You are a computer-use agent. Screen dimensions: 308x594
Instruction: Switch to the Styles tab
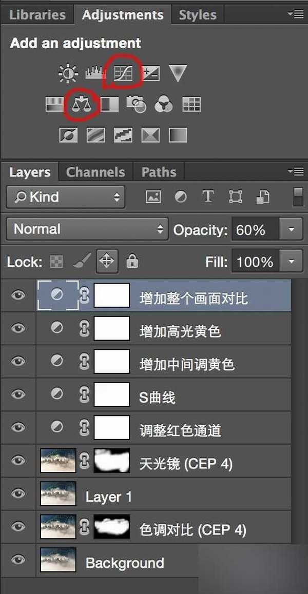(x=198, y=15)
